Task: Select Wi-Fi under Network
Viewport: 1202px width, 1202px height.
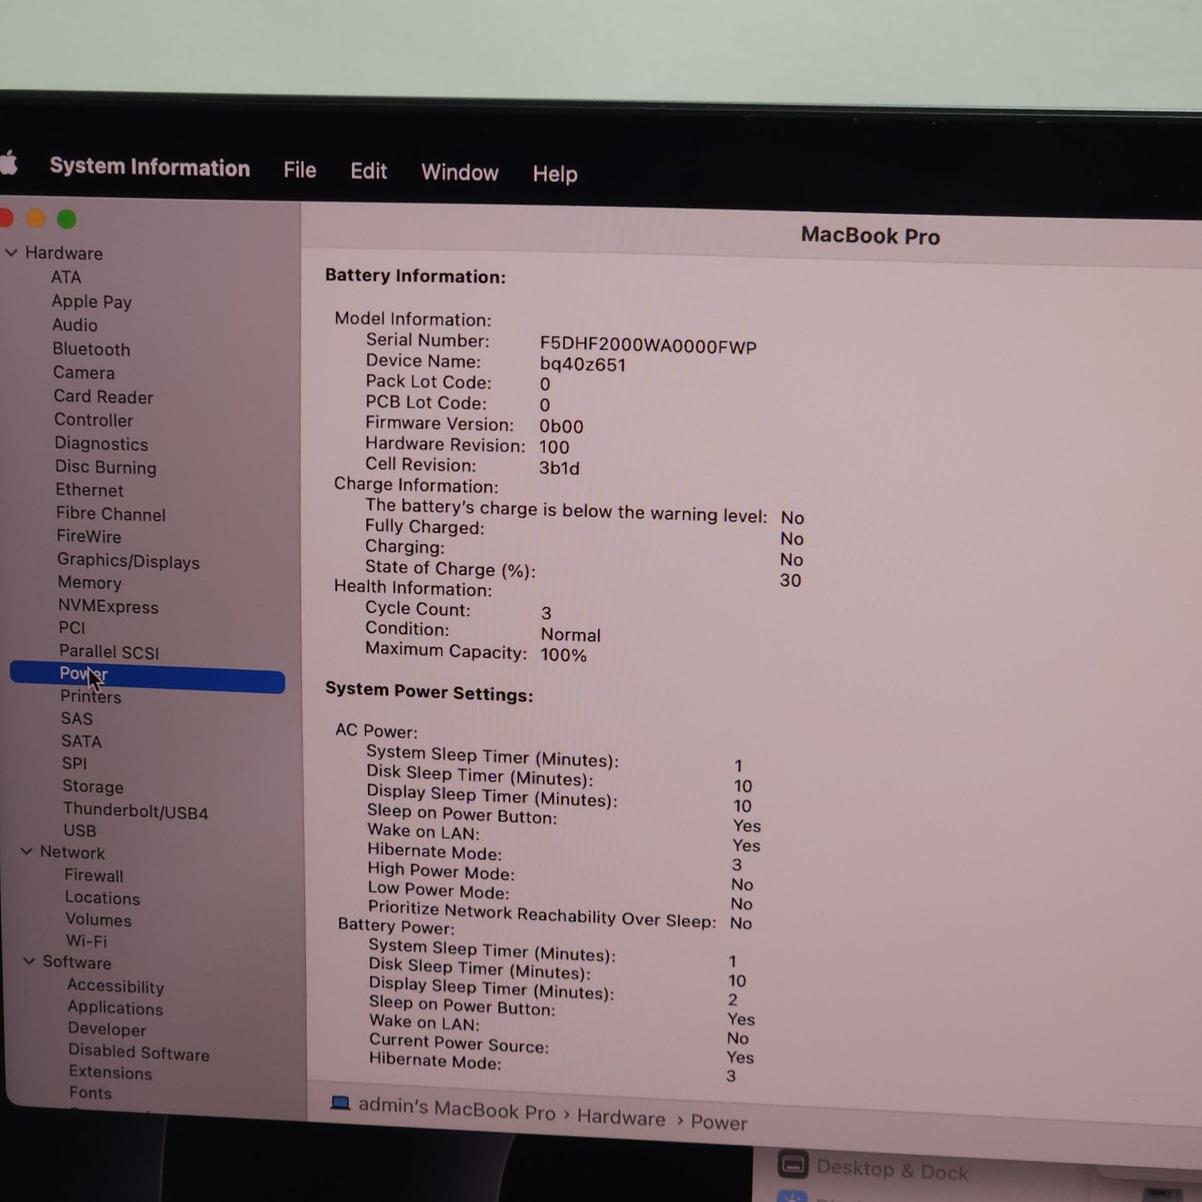Action: pos(87,941)
